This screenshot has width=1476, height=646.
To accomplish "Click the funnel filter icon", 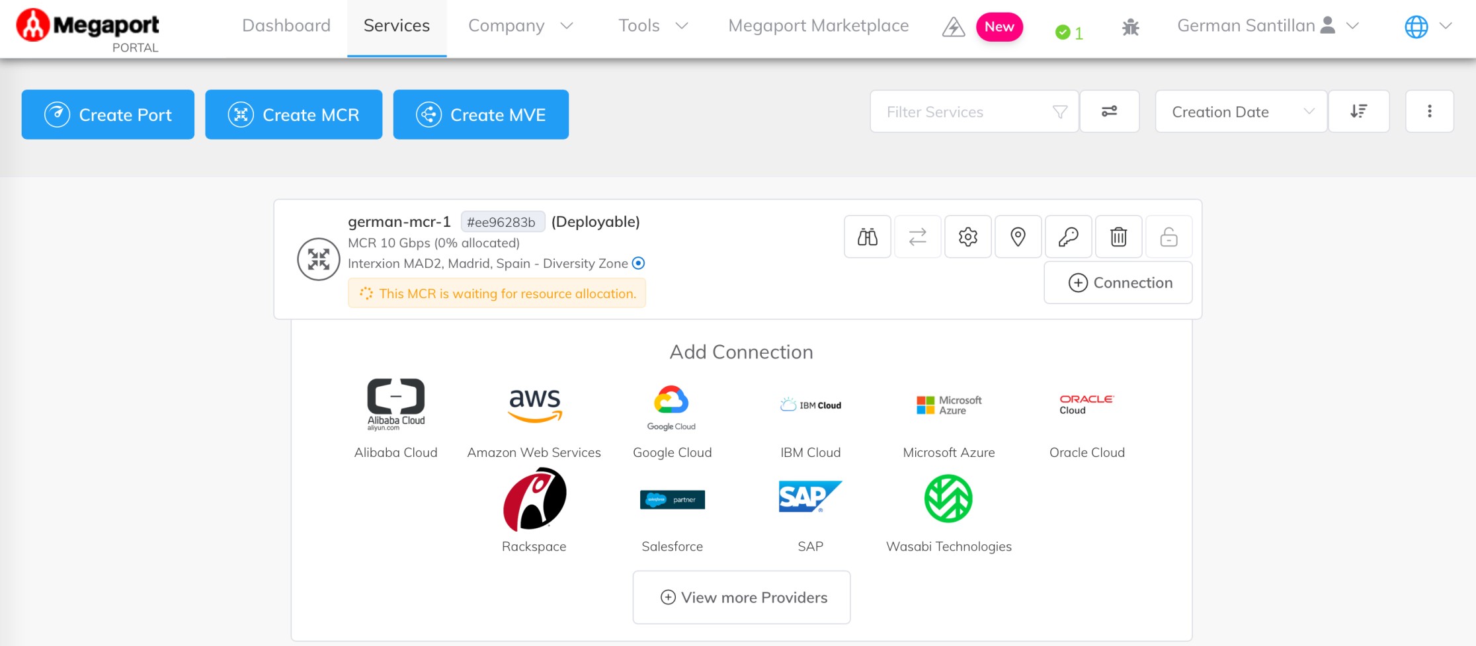I will [x=1060, y=112].
